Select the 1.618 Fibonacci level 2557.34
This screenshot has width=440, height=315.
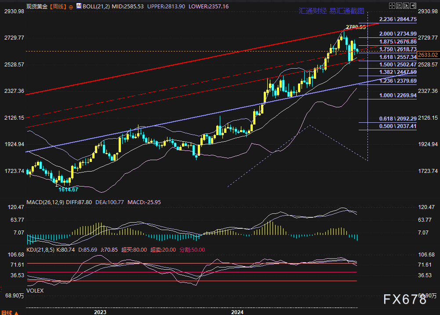397,57
